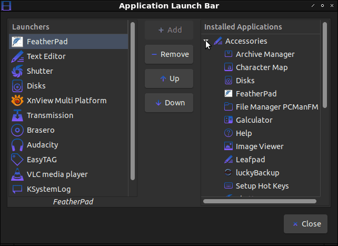Click the Installed Applications vertical scrollbar

coord(325,65)
